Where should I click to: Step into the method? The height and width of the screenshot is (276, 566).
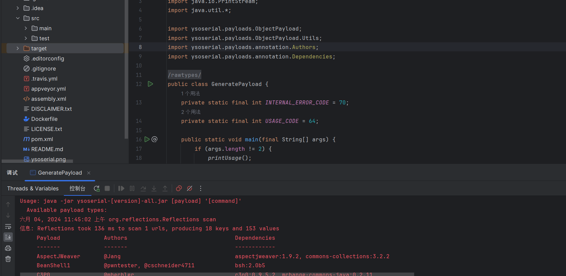pos(154,188)
